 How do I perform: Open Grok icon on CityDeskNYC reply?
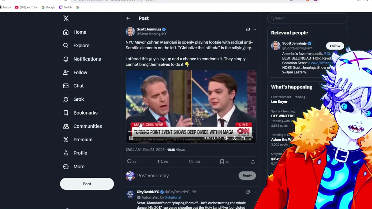point(248,192)
